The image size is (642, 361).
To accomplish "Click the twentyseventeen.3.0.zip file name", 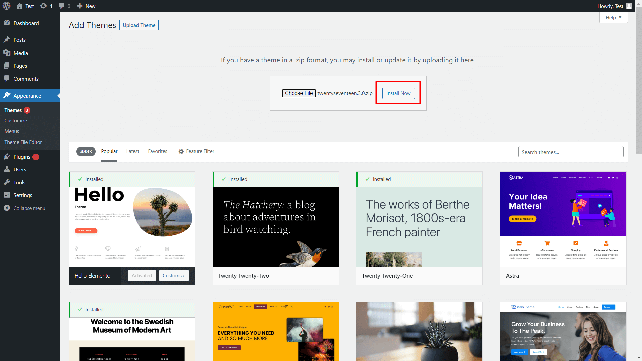I will tap(345, 93).
